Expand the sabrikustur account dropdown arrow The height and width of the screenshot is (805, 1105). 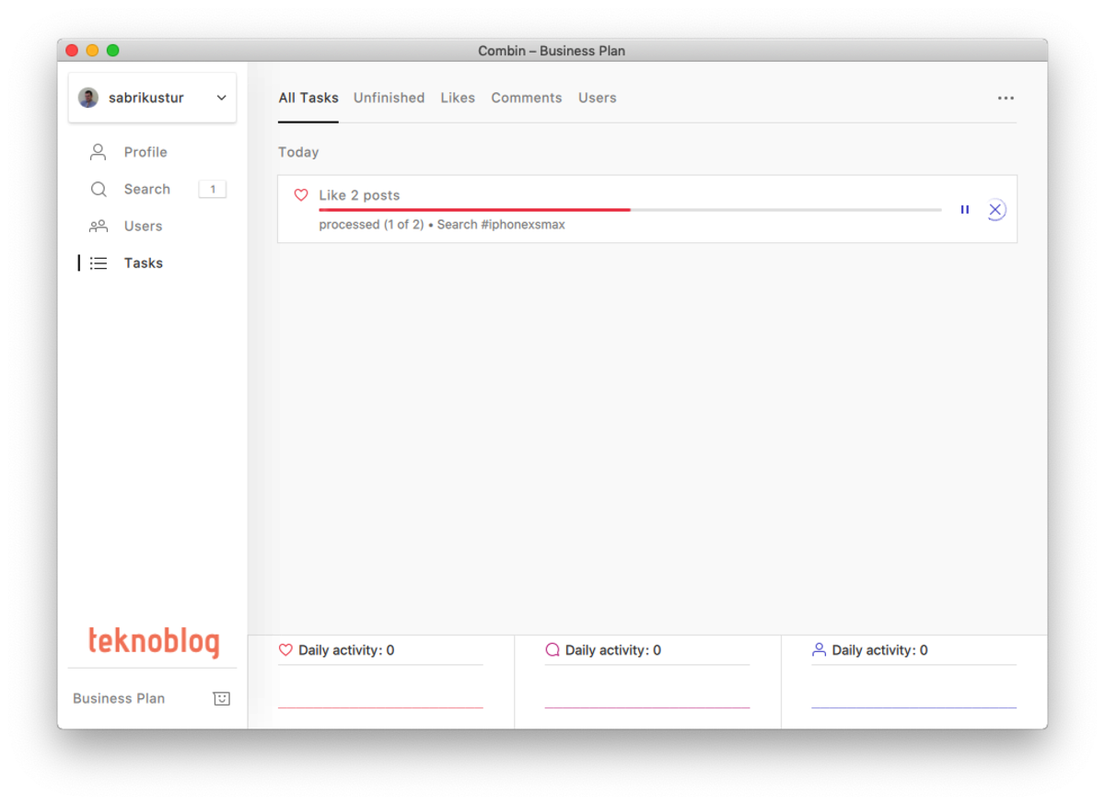tap(221, 98)
